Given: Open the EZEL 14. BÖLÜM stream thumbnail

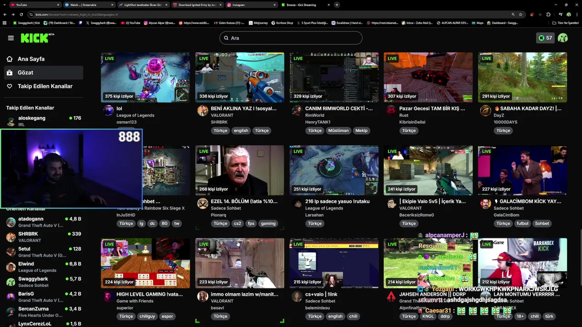Looking at the screenshot, I should tap(240, 170).
